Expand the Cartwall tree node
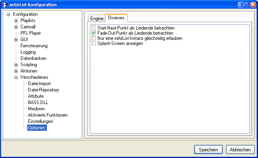The height and width of the screenshot is (158, 258). click(x=16, y=27)
